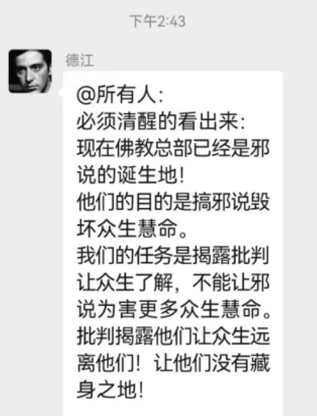
Task: Open the sender's black-and-white profile avatar
Action: tap(30, 71)
